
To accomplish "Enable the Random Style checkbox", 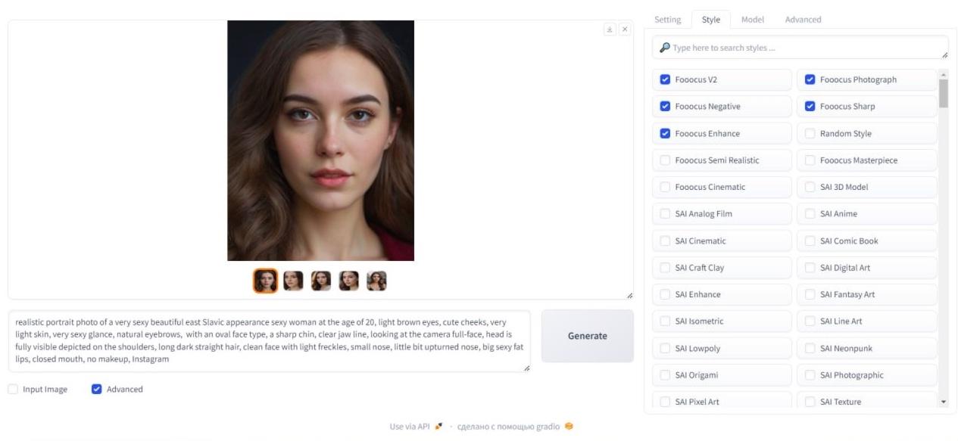I will tap(810, 133).
